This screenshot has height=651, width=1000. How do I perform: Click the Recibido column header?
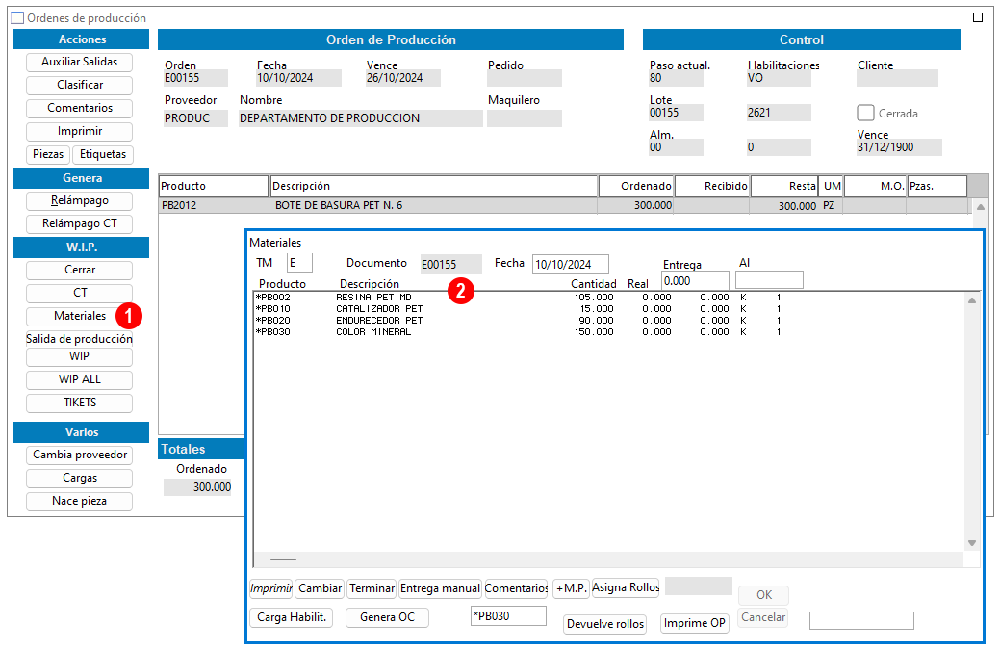click(712, 186)
